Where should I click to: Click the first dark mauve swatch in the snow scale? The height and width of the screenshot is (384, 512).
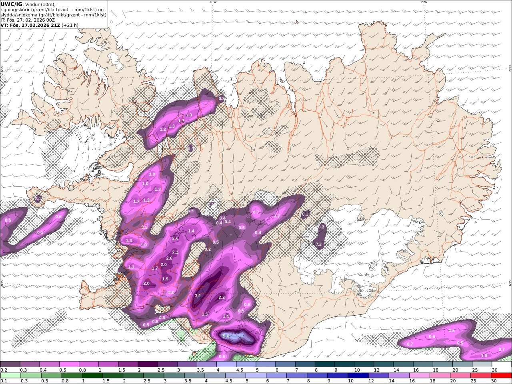pyautogui.click(x=10, y=364)
